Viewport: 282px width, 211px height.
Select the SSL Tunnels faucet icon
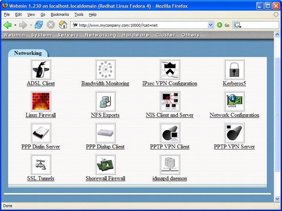[41, 164]
